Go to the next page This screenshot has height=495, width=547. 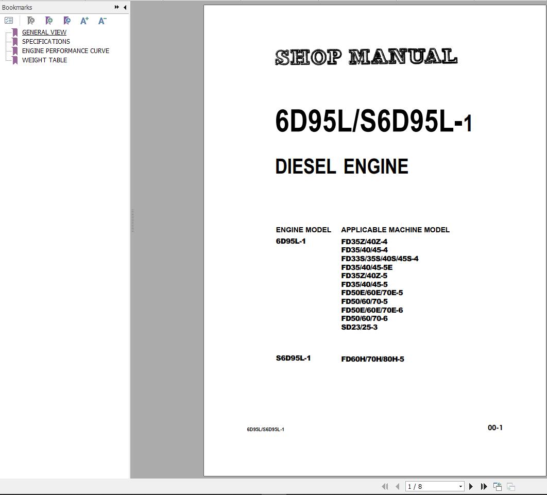(471, 486)
